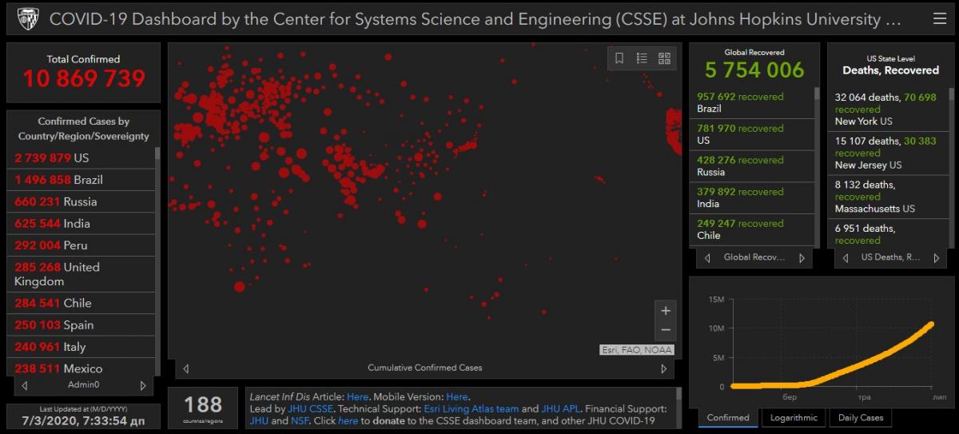Select Mexico in confirmed cases list
The height and width of the screenshot is (434, 959).
pos(81,368)
